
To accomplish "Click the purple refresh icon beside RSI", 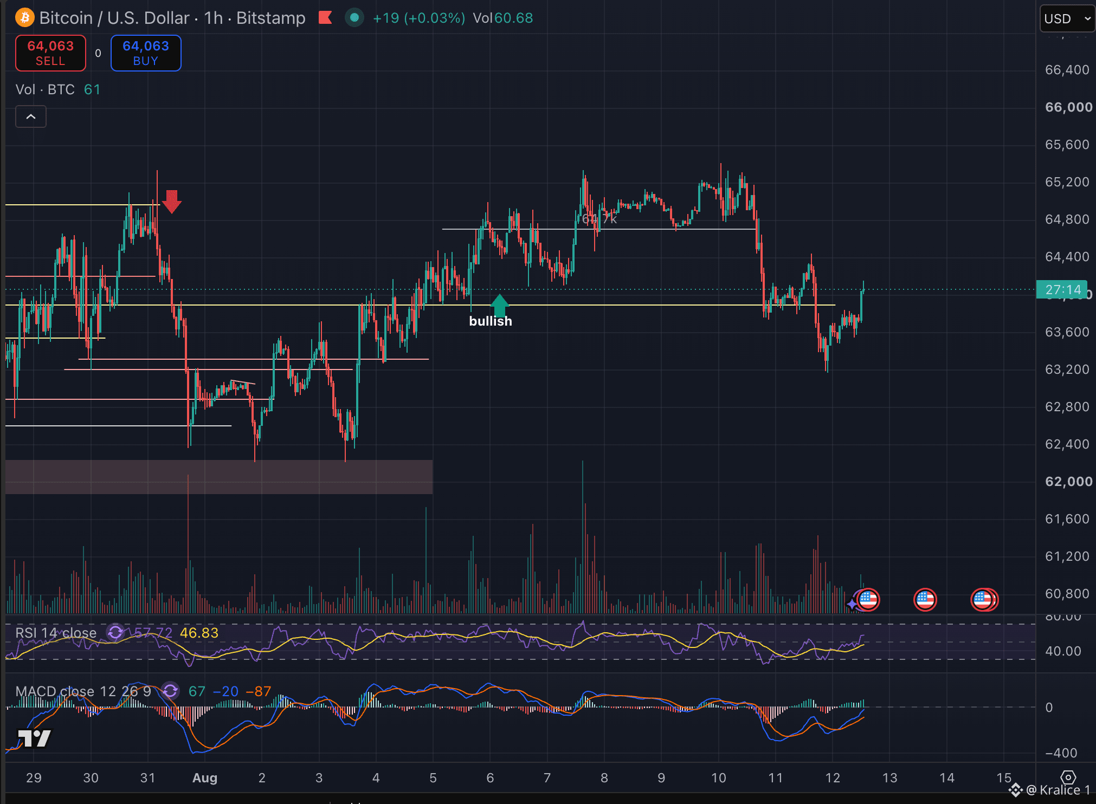I will click(x=115, y=632).
